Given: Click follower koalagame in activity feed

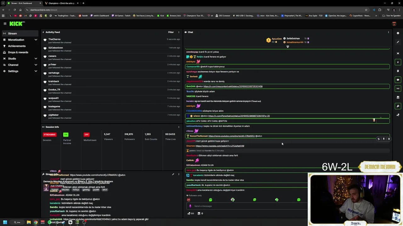Looking at the screenshot, I should tap(54, 106).
